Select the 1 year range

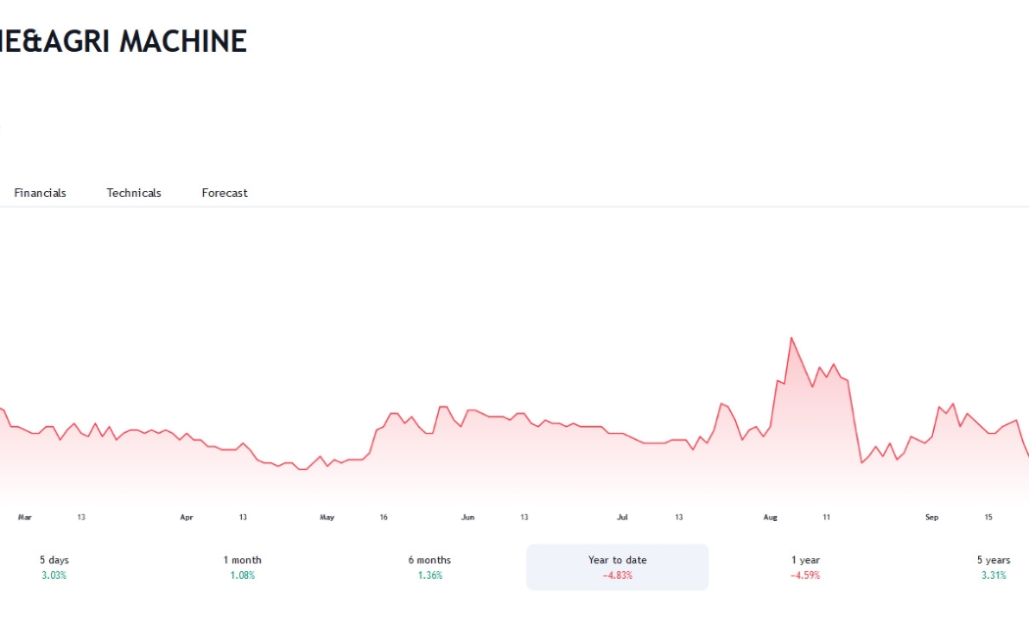coord(806,567)
